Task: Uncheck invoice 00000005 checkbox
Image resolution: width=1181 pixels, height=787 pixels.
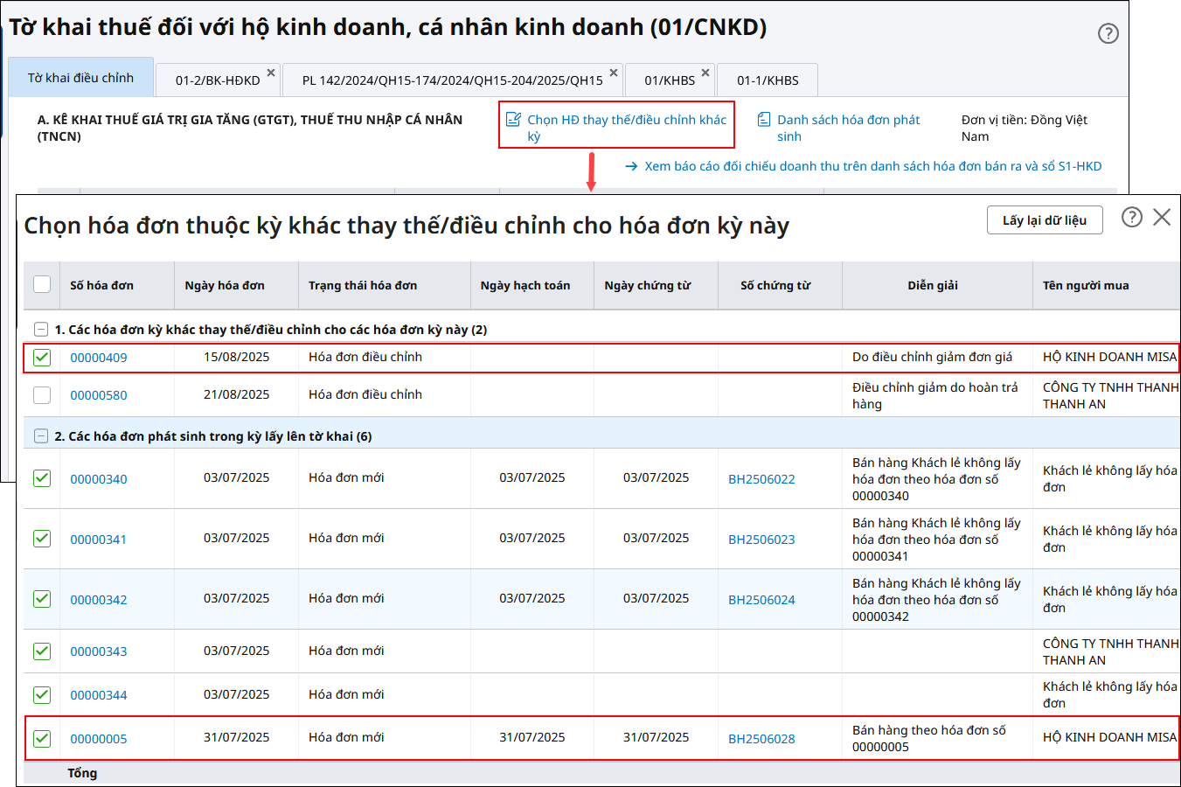Action: tap(42, 739)
